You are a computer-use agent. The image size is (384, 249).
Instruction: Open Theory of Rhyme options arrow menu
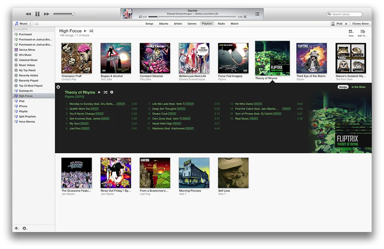pyautogui.click(x=112, y=92)
